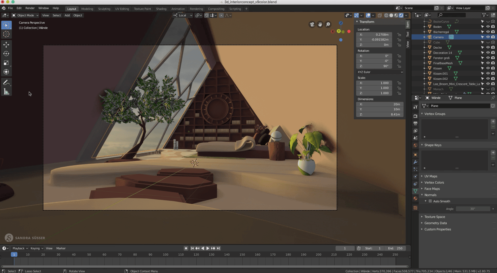
Task: Switch viewport to solid shading
Action: [x=391, y=15]
